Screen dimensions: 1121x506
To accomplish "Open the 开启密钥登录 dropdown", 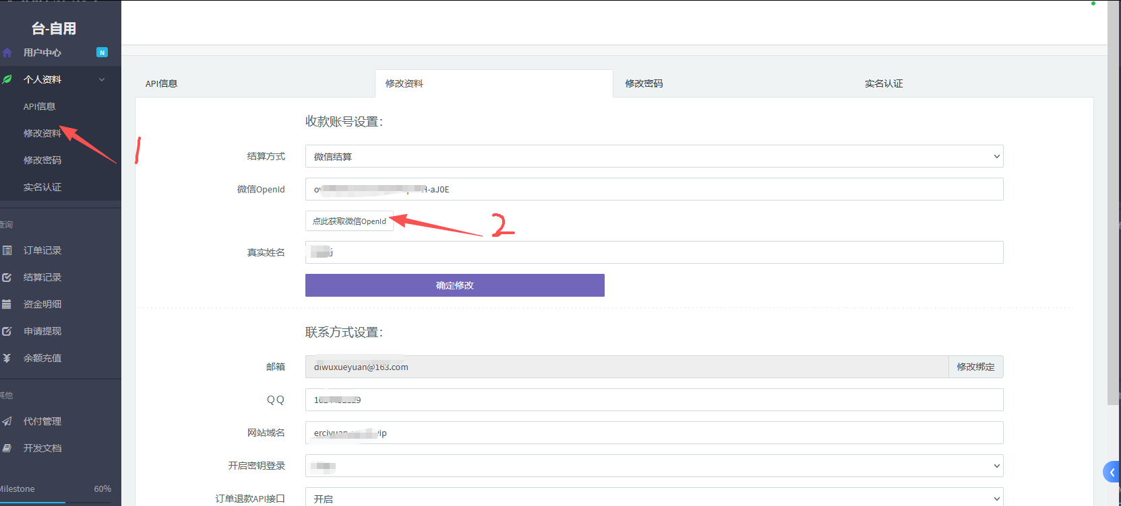I will [x=654, y=466].
